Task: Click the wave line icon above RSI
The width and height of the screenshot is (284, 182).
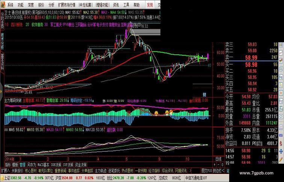Action: tap(281, 127)
